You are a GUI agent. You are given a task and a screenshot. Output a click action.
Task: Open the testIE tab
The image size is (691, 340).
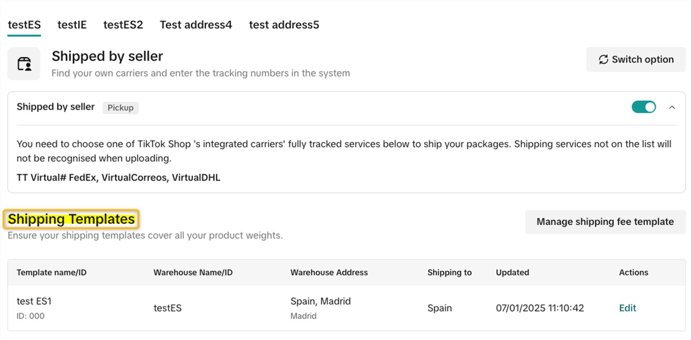click(72, 25)
